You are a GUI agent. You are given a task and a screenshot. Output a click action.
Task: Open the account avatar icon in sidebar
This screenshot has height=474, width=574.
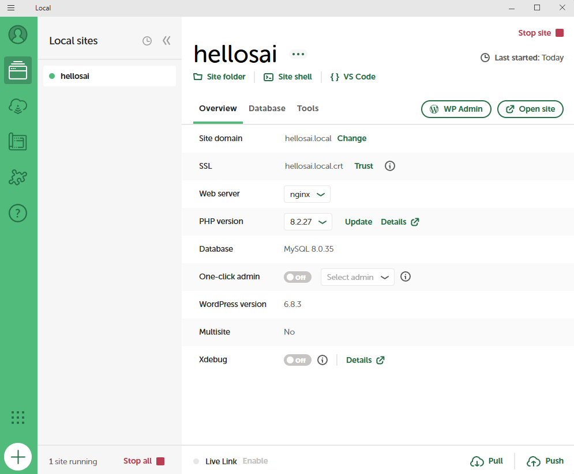click(18, 35)
